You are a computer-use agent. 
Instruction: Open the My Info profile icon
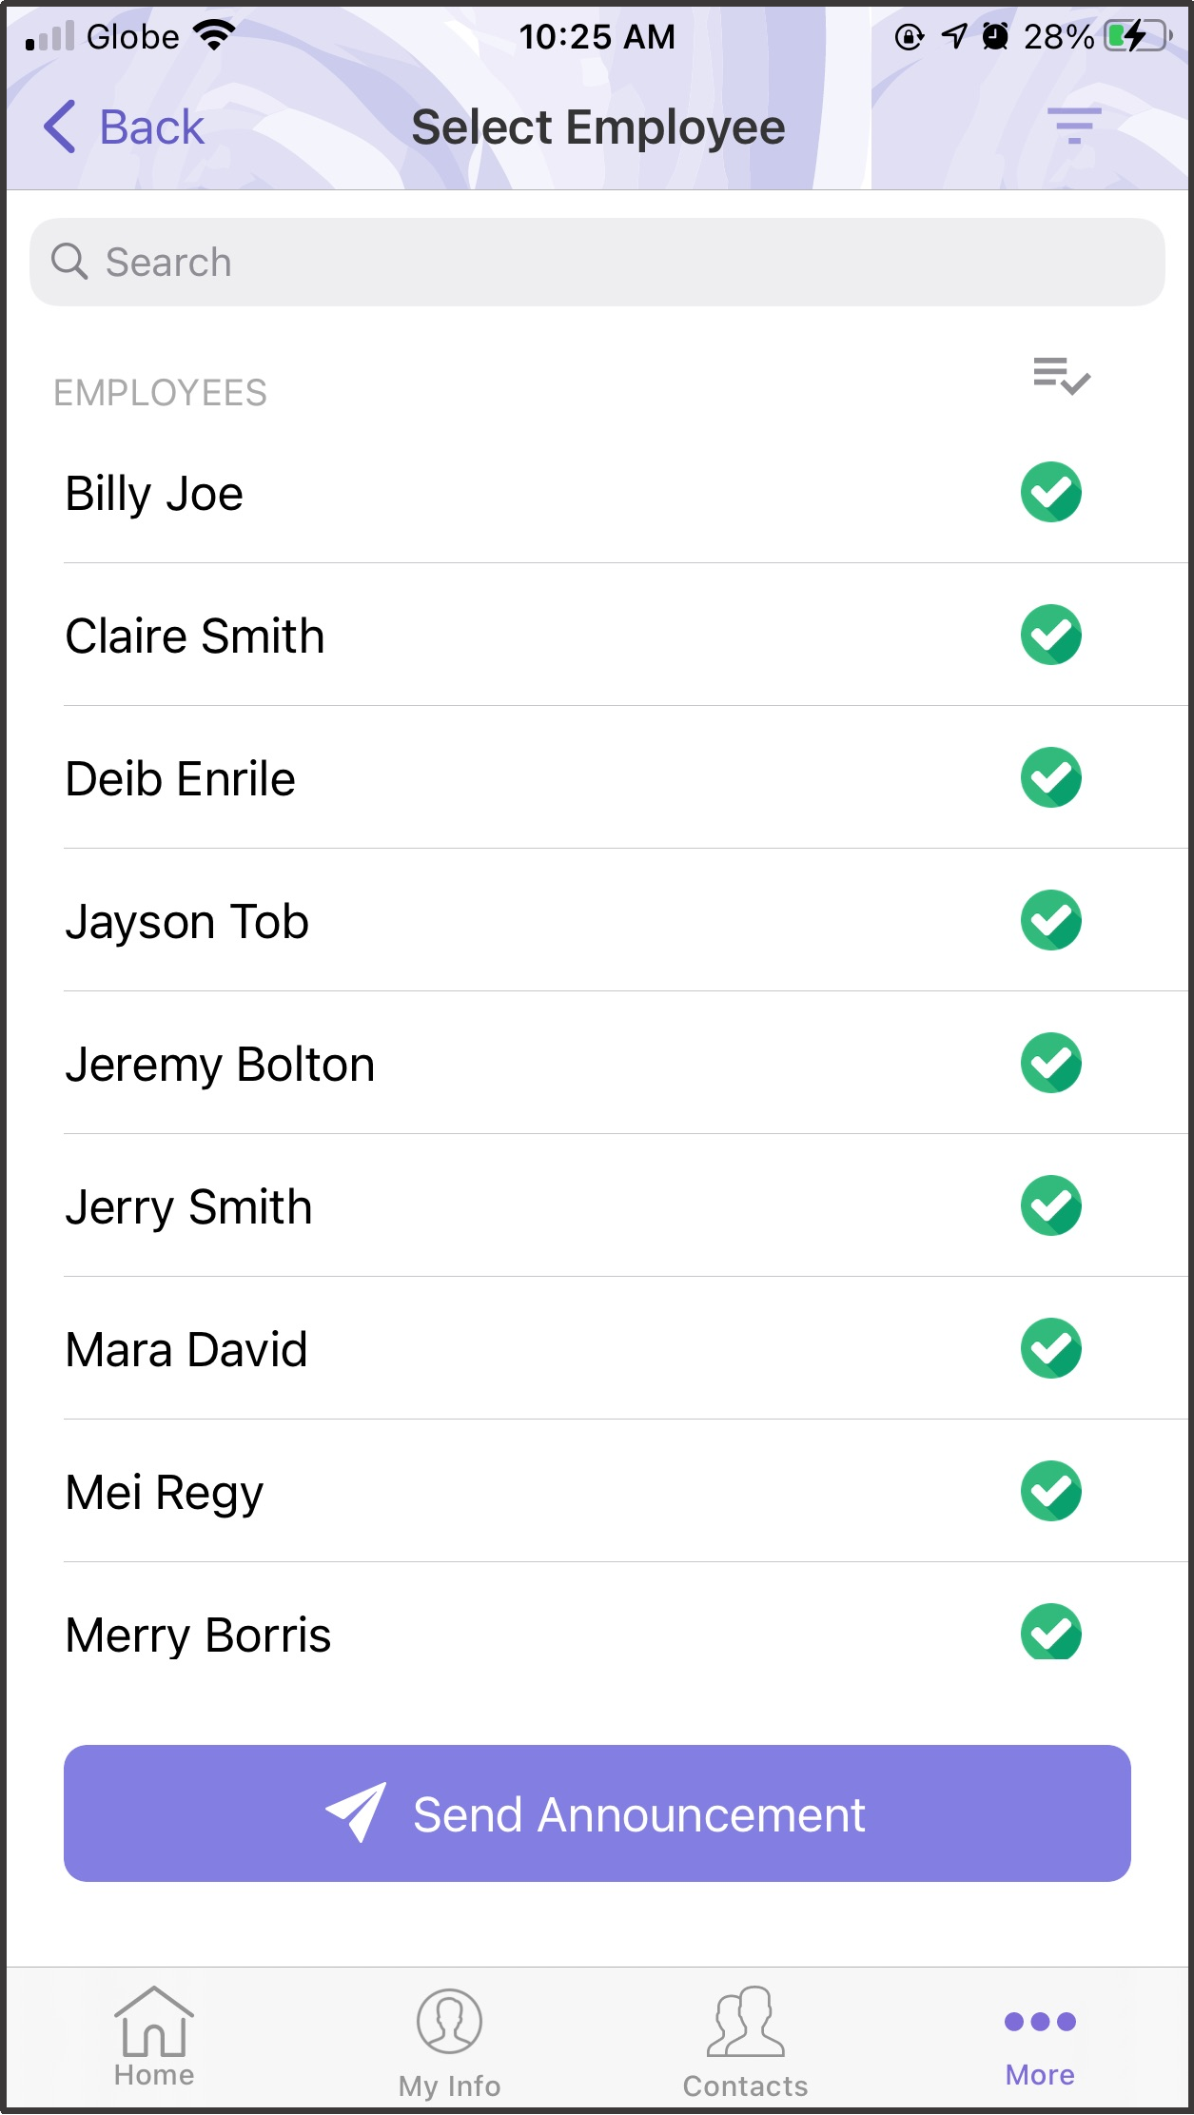click(x=449, y=2021)
